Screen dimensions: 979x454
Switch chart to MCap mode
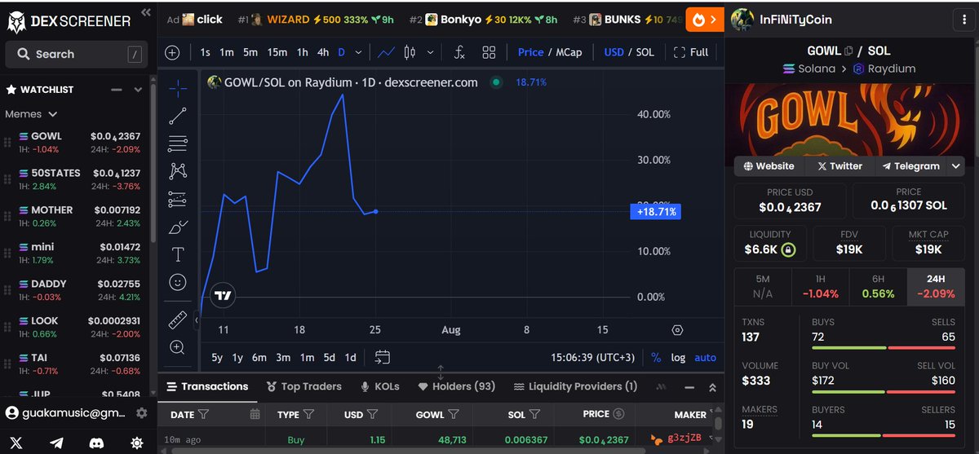click(569, 52)
